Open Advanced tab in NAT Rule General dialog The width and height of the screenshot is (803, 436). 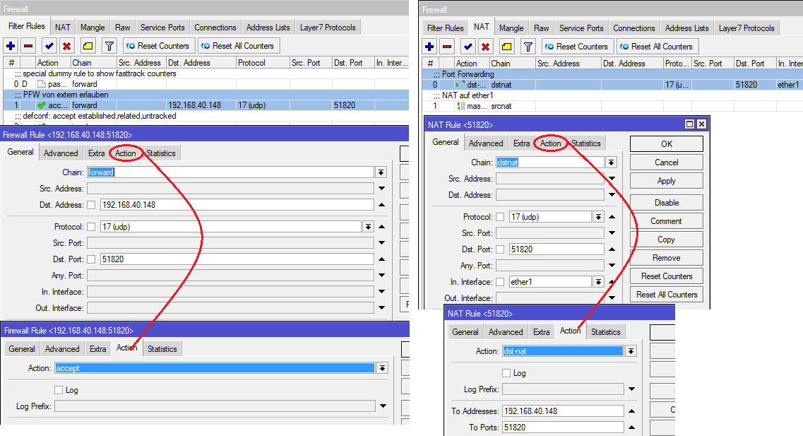[486, 143]
